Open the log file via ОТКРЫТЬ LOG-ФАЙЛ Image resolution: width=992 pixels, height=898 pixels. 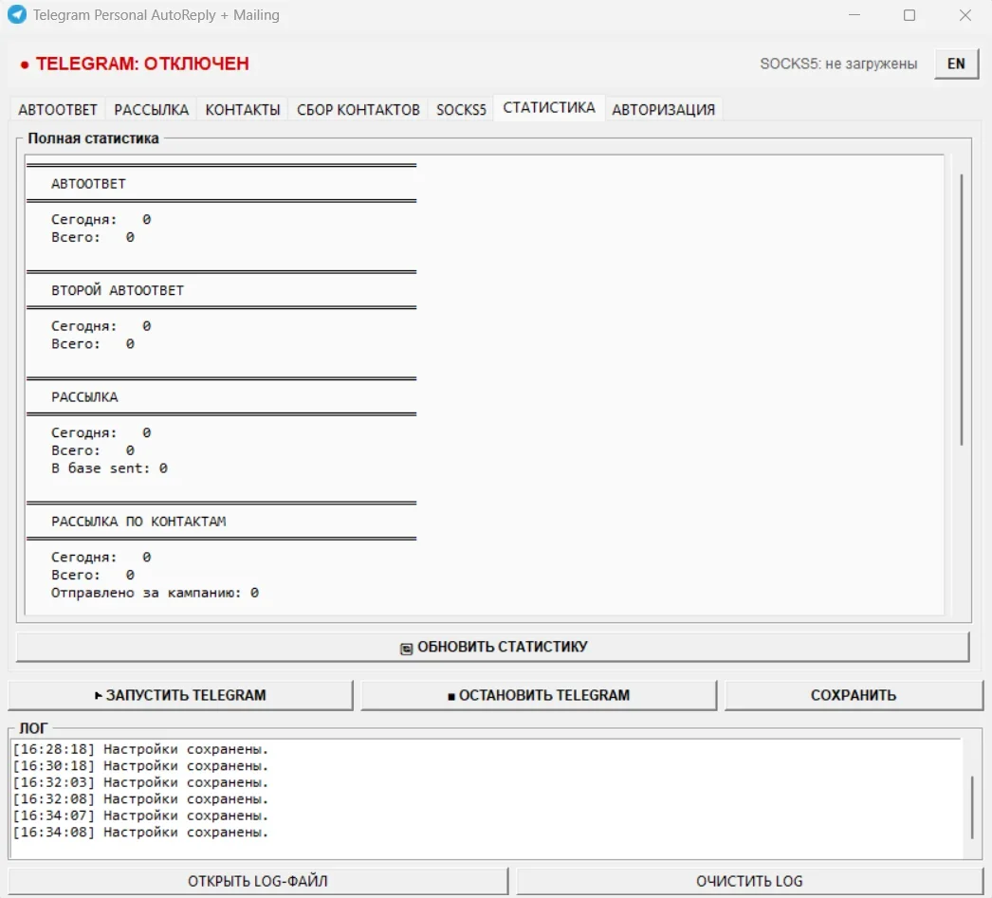click(258, 881)
